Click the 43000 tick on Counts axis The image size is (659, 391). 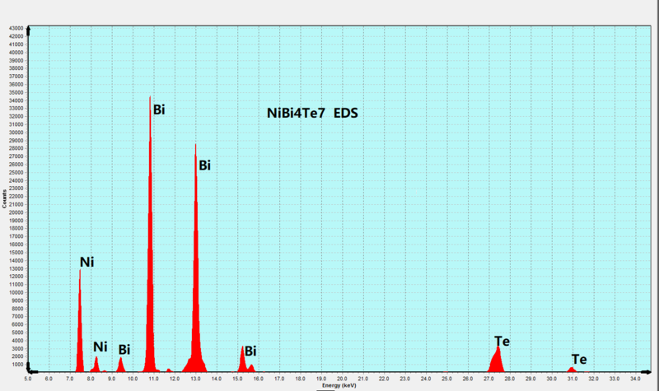(16, 29)
